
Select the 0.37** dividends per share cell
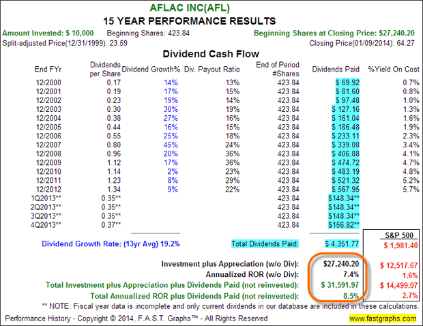point(111,225)
